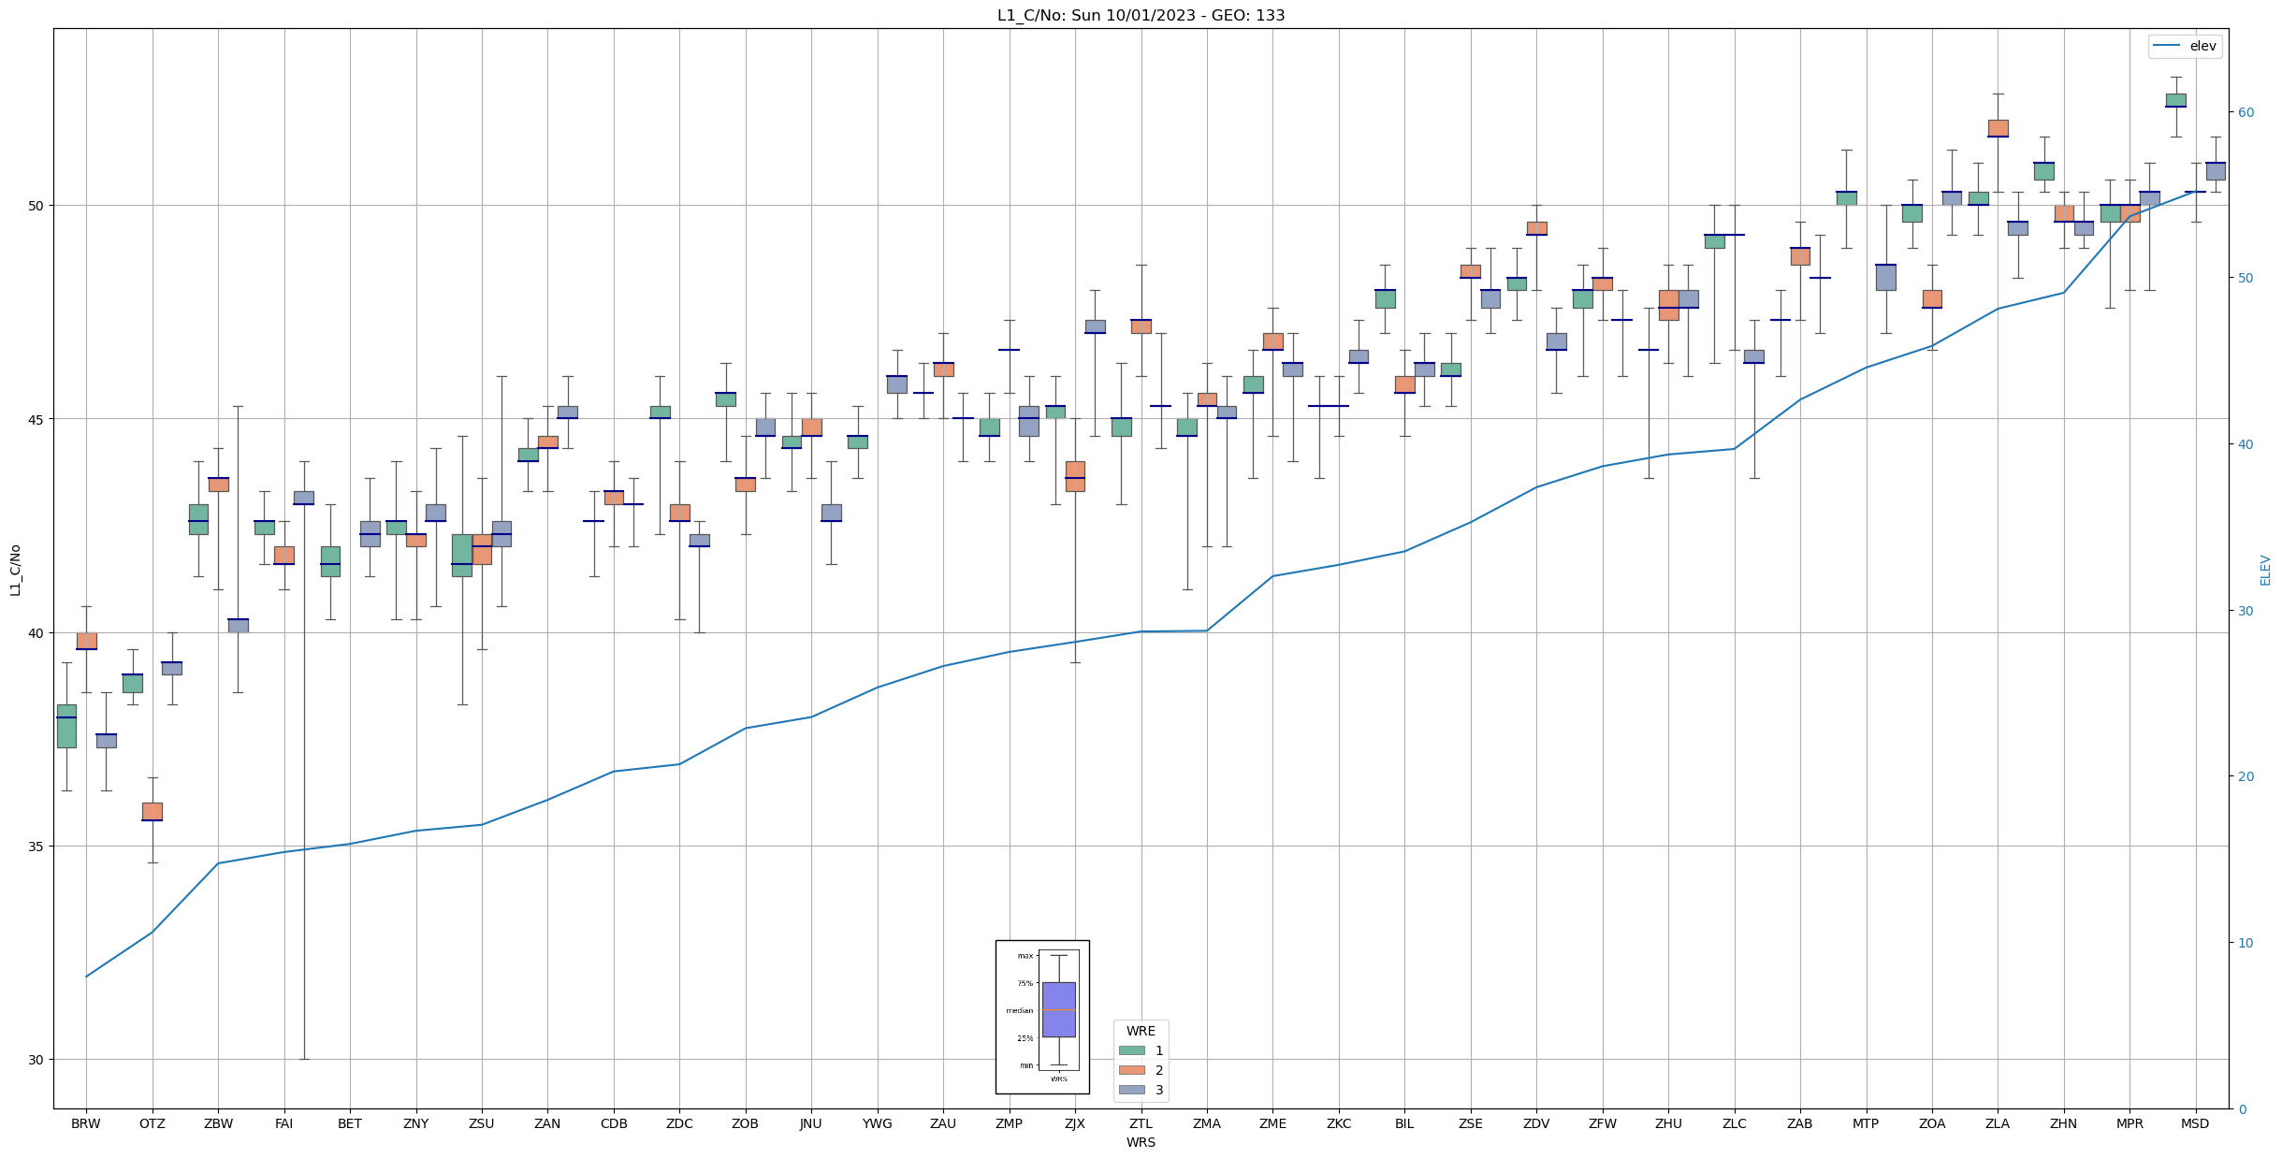
Task: Click the 'elev' legend entry at top right
Action: tap(2202, 46)
